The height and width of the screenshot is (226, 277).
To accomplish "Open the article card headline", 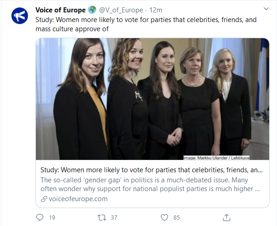I will pos(152,170).
